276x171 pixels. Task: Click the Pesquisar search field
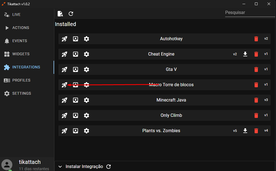click(250, 13)
